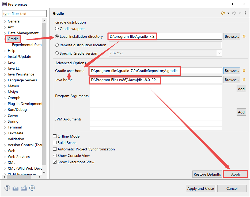Viewport: 250px width, 197px height.
Task: Click Browse for Gradle user home
Action: click(x=232, y=71)
